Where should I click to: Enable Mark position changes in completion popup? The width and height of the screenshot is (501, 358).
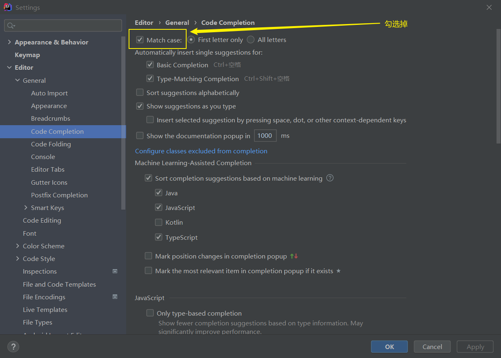pos(149,256)
